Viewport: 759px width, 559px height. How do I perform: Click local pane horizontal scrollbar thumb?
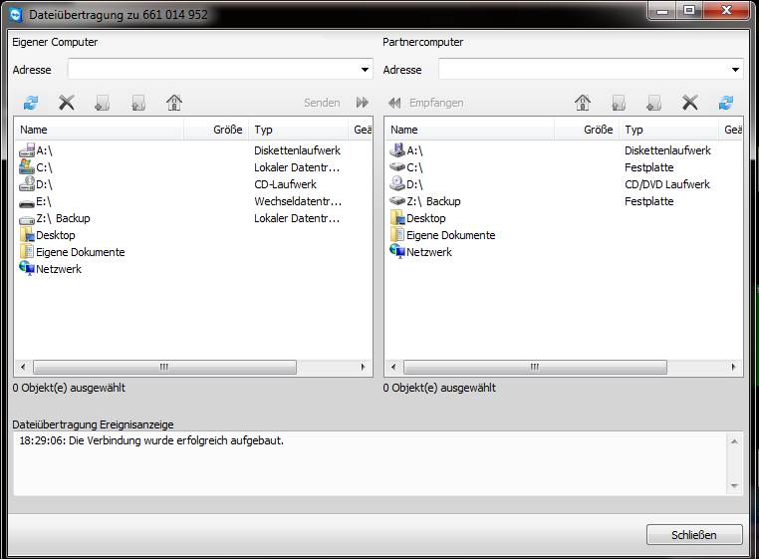coord(164,367)
